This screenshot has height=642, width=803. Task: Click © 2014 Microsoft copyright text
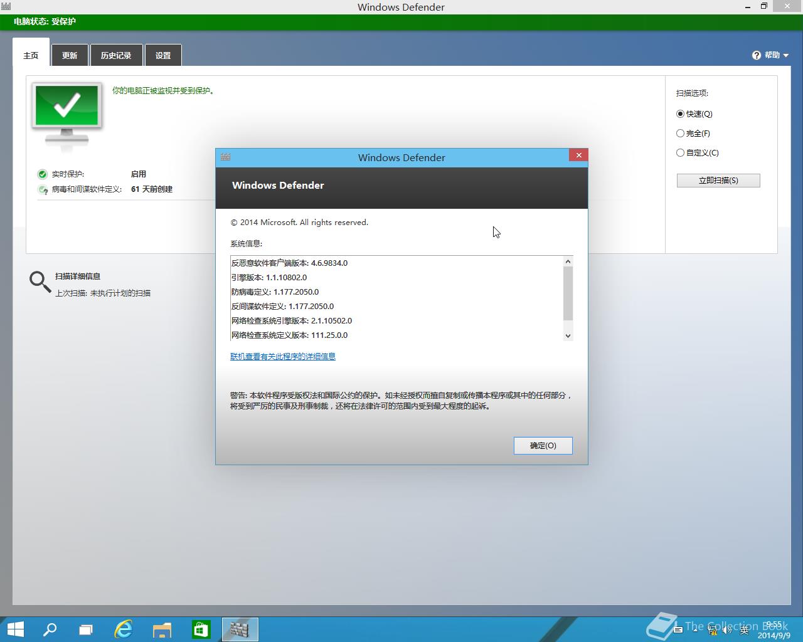click(299, 223)
